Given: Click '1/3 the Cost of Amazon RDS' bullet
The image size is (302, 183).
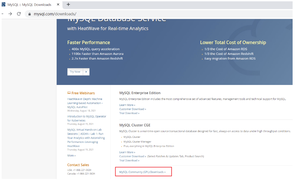Looking at the screenshot, I should tap(226, 49).
